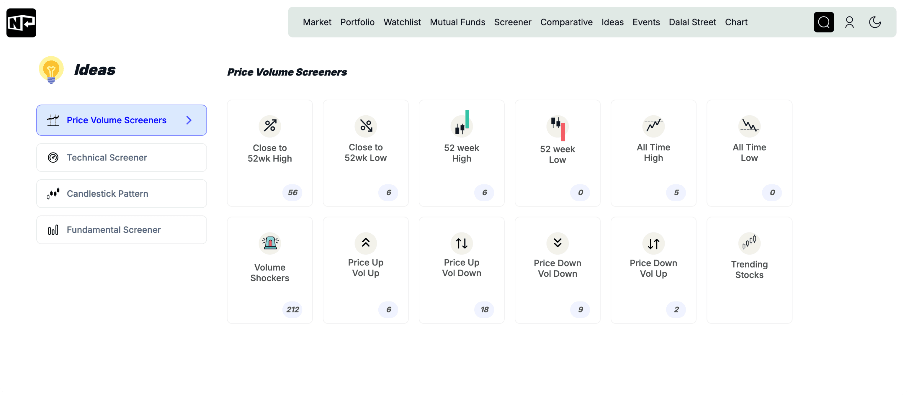
Task: Click the app logo in the top-left corner
Action: tap(21, 23)
